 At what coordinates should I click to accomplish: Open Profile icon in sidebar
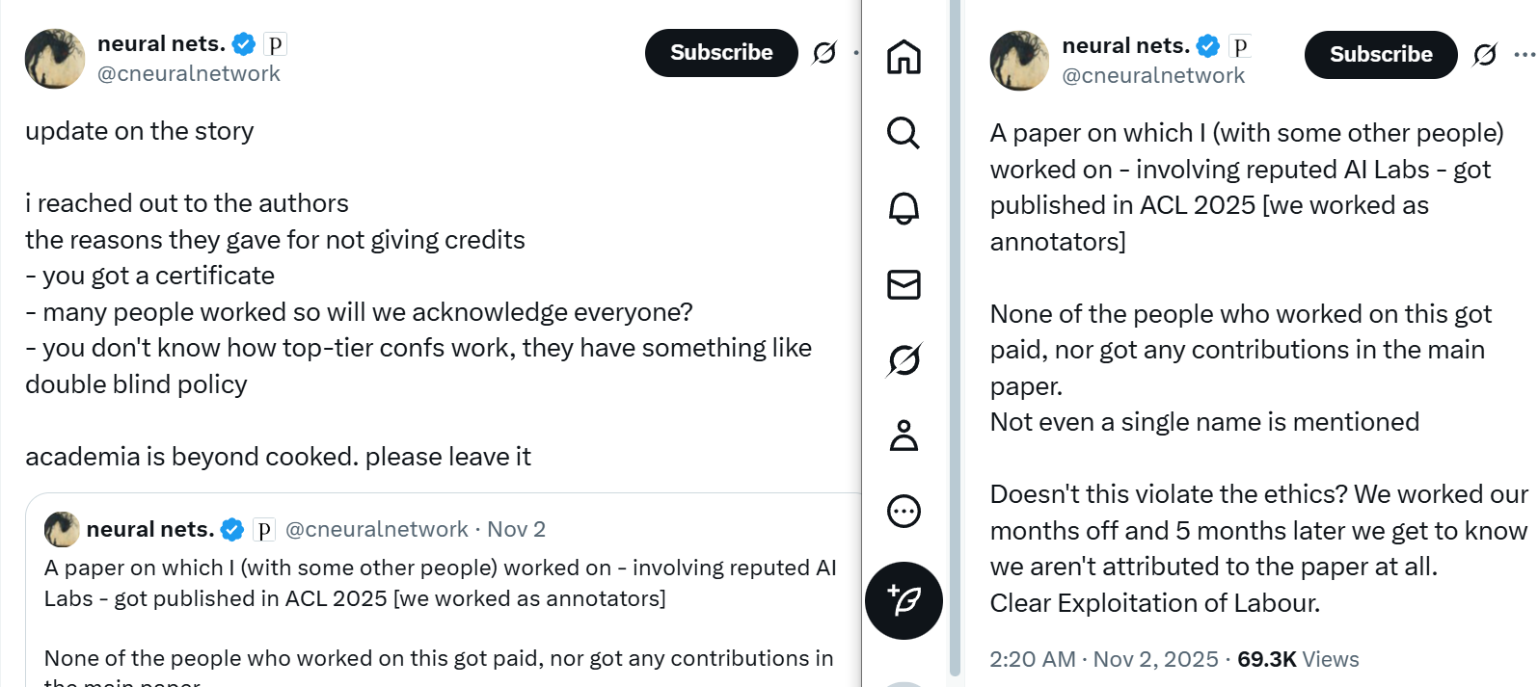(904, 436)
